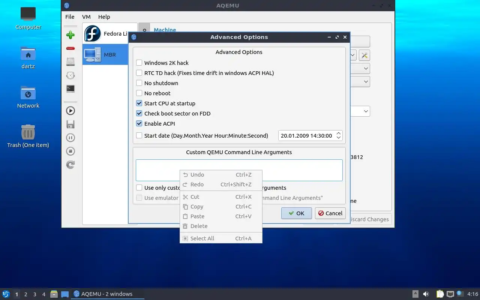The width and height of the screenshot is (480, 300).
Task: Confirm with the OK button
Action: [296, 213]
